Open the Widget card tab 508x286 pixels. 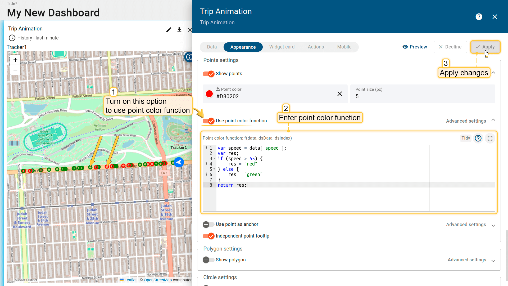pyautogui.click(x=282, y=47)
